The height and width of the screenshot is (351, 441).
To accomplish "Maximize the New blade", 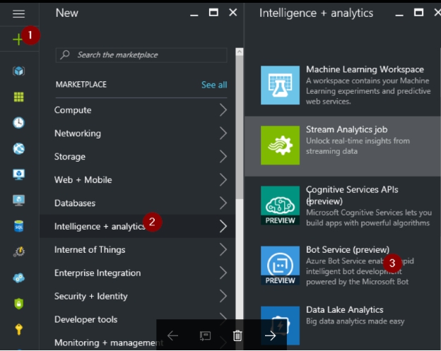I will pyautogui.click(x=213, y=13).
